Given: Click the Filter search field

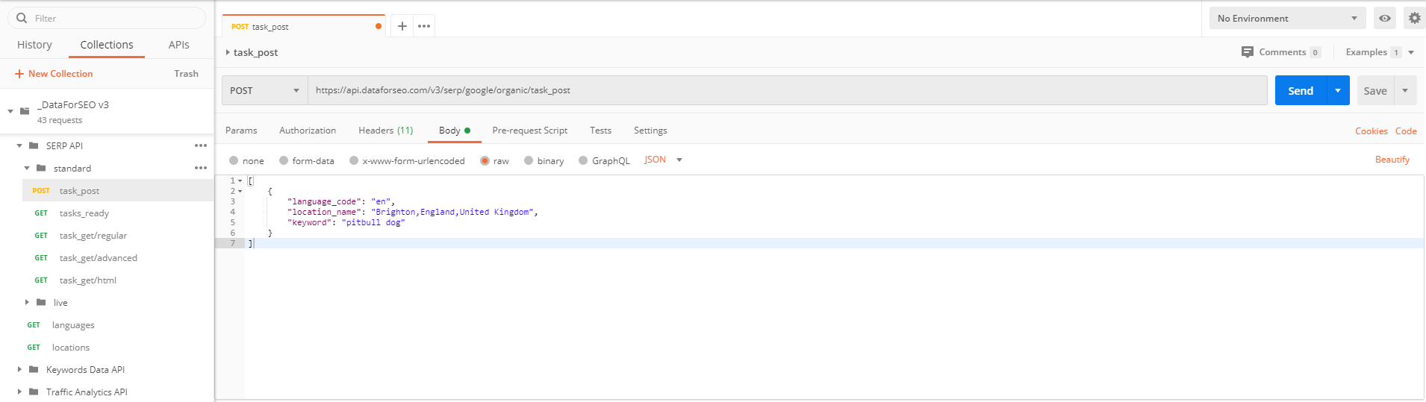Looking at the screenshot, I should [x=107, y=18].
